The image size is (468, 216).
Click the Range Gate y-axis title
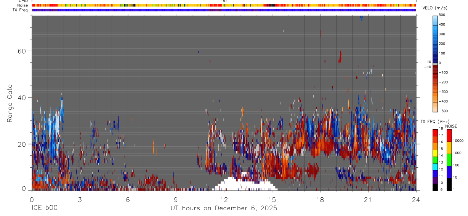tap(10, 103)
